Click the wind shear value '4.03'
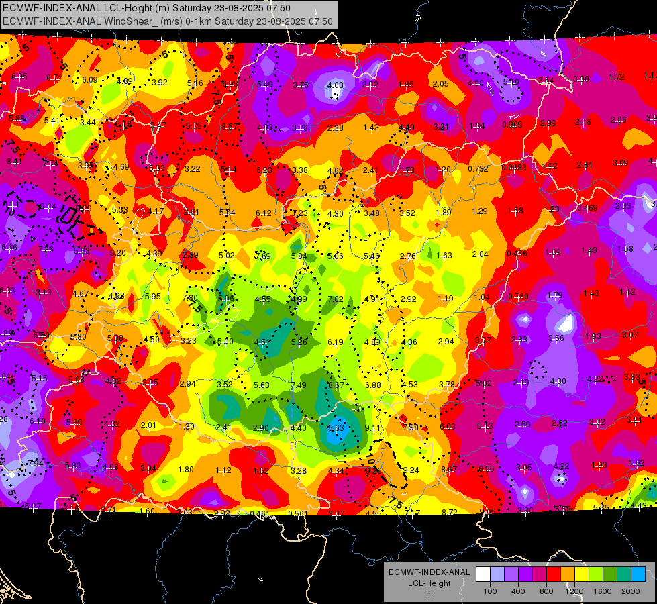This screenshot has height=604, width=657. point(335,85)
